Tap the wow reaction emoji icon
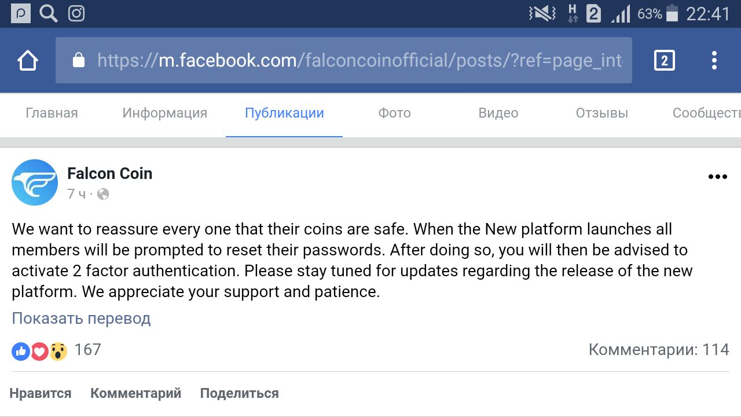This screenshot has height=417, width=741. [58, 350]
